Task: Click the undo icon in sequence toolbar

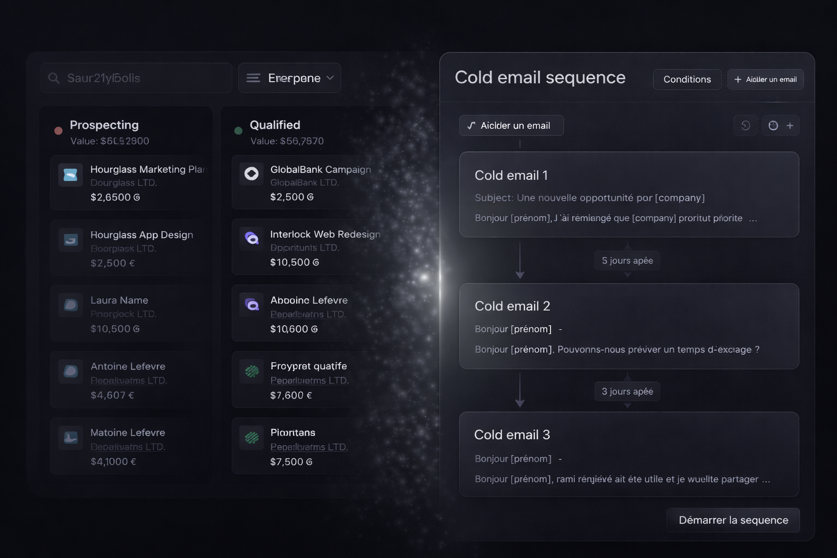Action: (745, 125)
